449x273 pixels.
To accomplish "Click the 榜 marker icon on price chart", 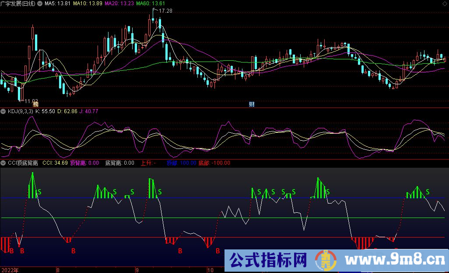I will click(35, 104).
